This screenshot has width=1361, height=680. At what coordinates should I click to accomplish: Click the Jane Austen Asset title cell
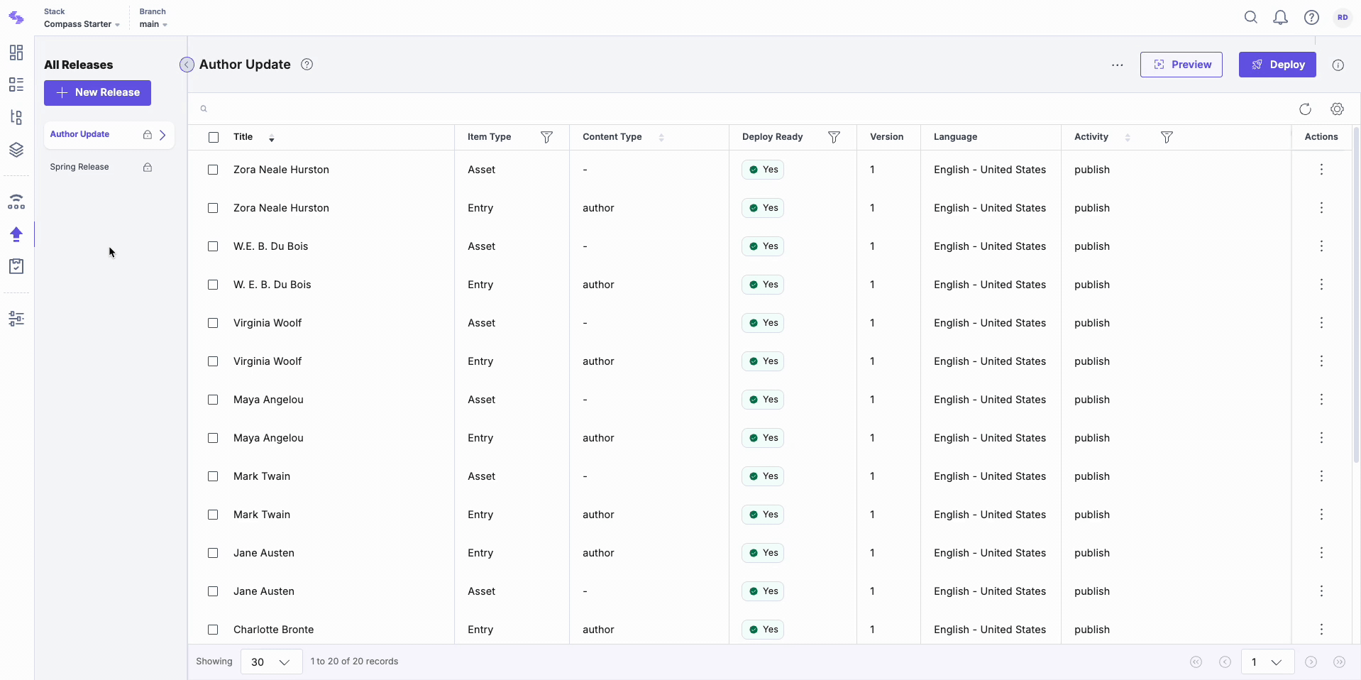click(x=264, y=591)
